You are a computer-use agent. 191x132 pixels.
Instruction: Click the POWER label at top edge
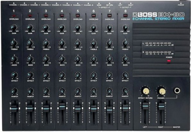(x=181, y=5)
